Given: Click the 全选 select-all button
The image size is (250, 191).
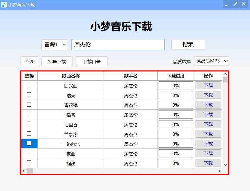Looking at the screenshot, I should (x=29, y=61).
